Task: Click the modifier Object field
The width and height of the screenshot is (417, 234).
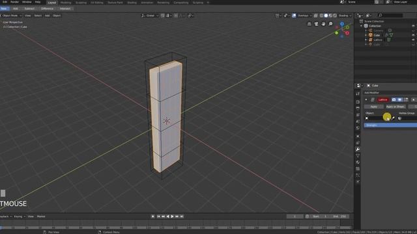Action: 377,118
